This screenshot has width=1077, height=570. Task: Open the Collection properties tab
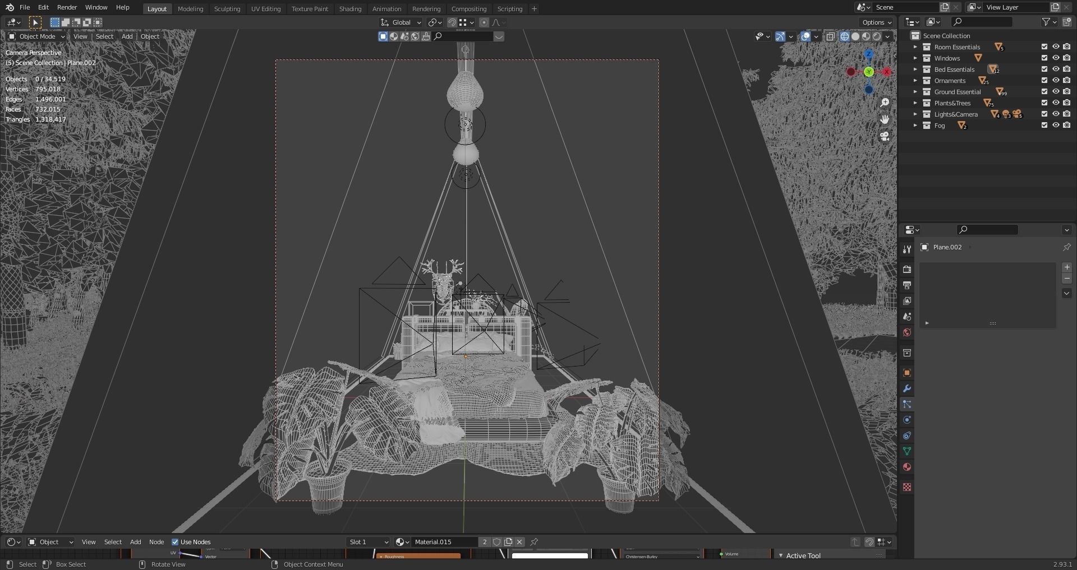point(906,353)
